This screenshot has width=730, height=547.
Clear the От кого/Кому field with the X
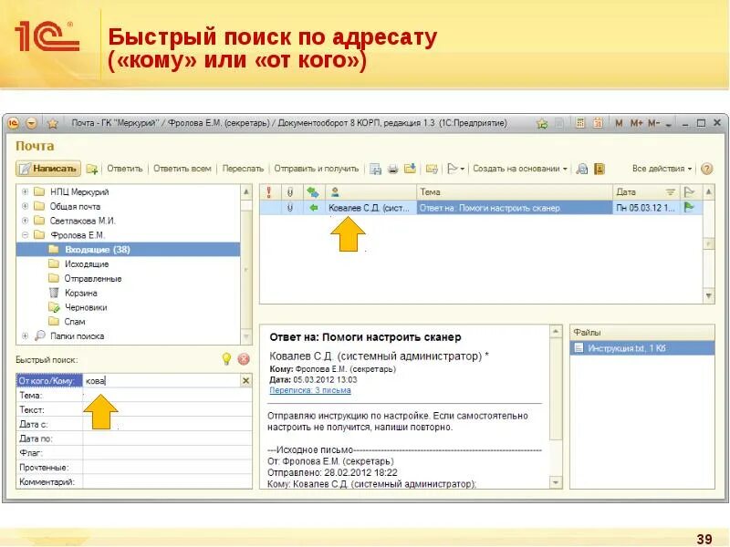pos(245,380)
